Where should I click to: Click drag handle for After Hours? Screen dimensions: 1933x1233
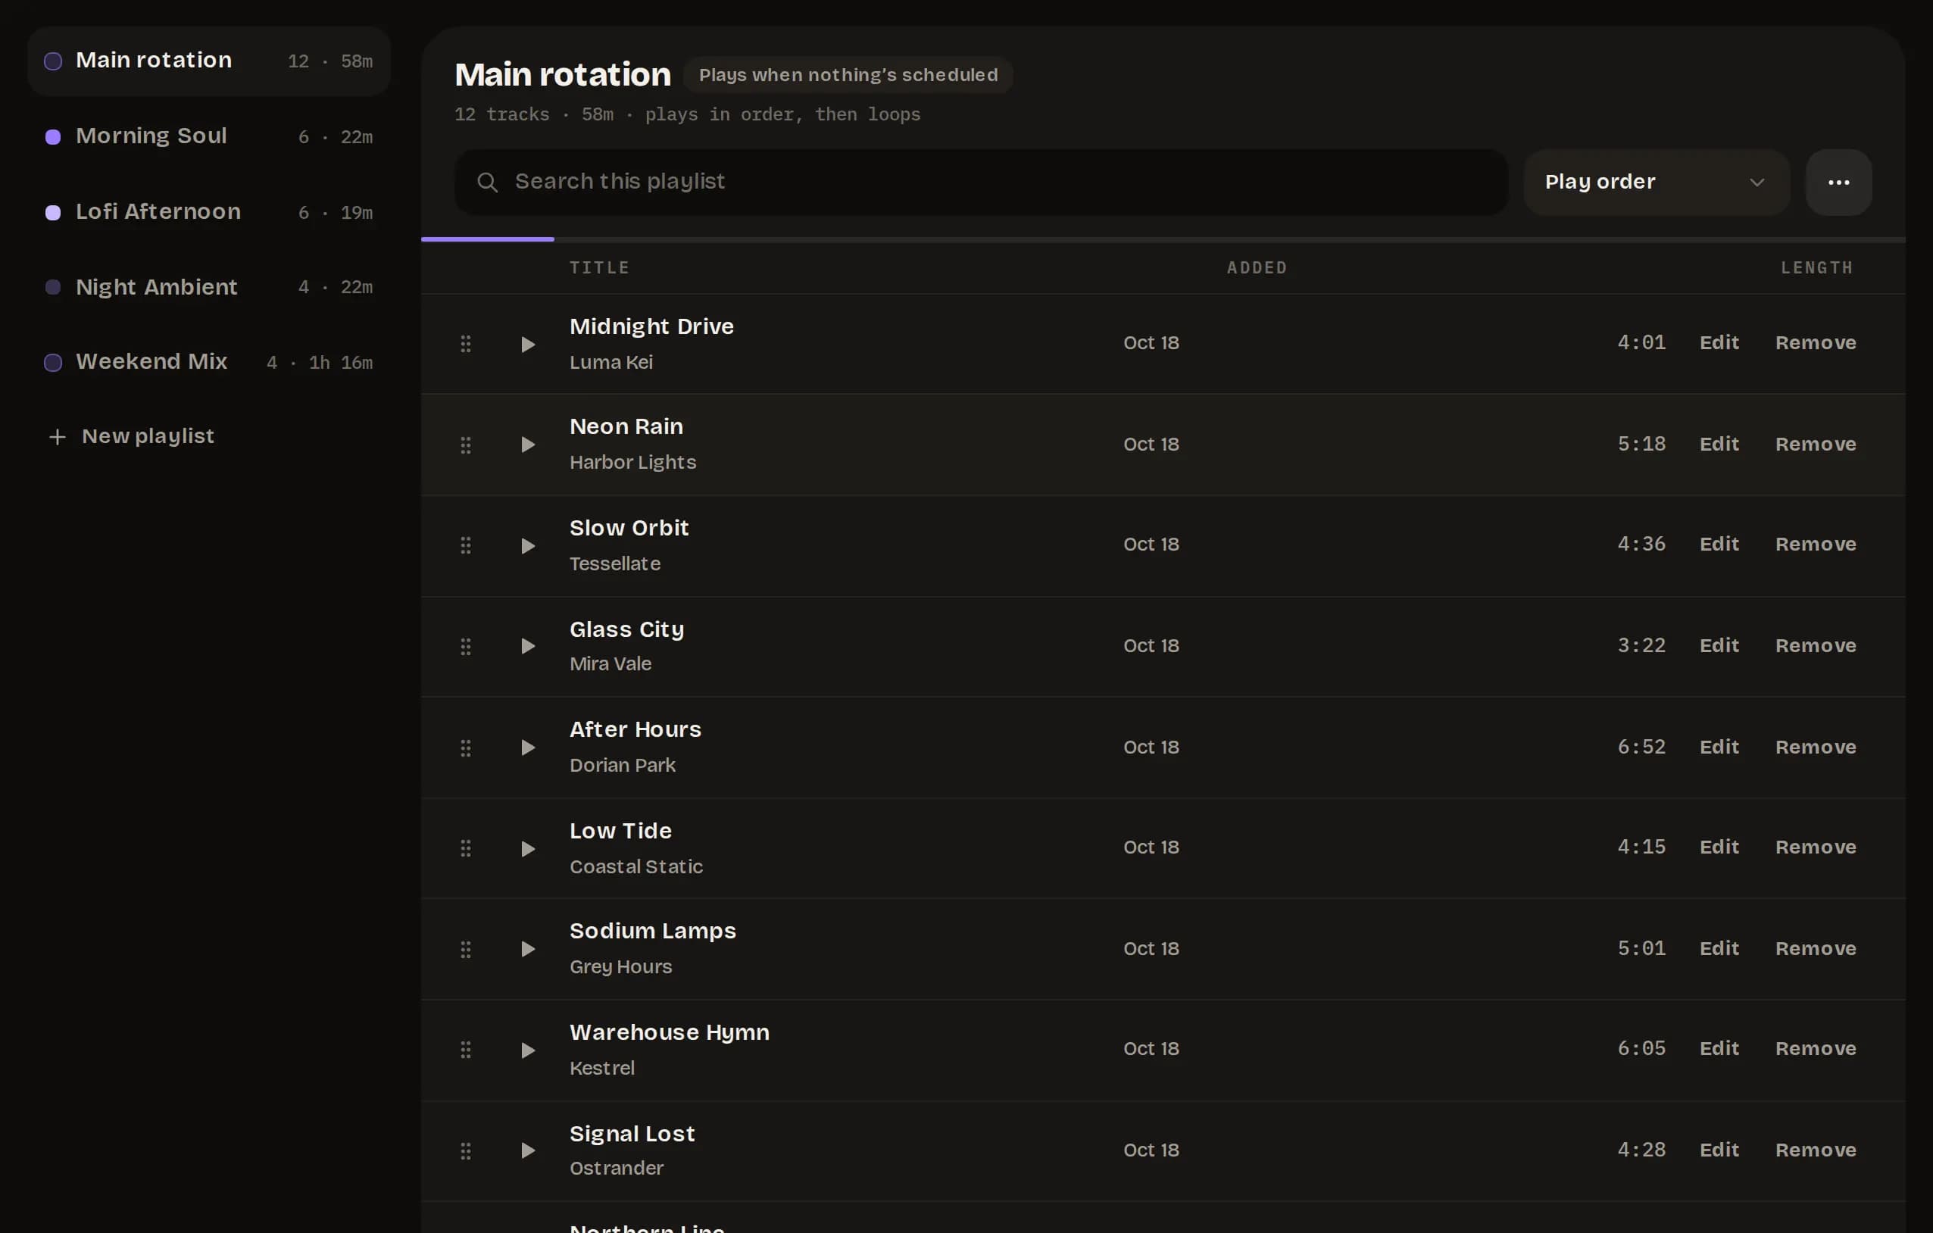pos(466,748)
